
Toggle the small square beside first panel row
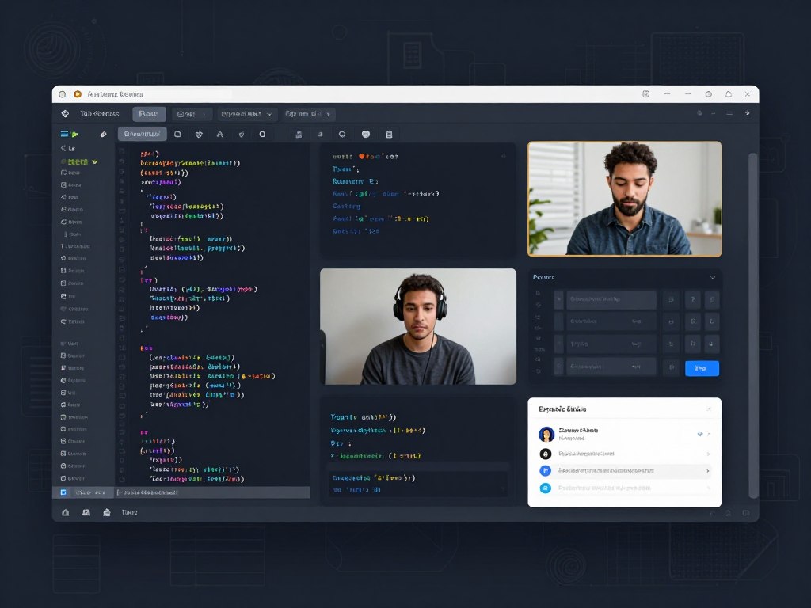[558, 299]
